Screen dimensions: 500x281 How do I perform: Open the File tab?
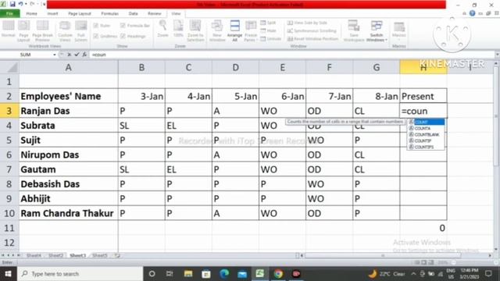(10, 13)
